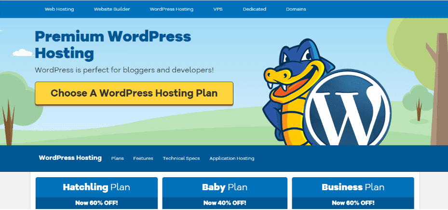This screenshot has width=448, height=210.
Task: Select the Hatchling Plan card header
Action: (96, 187)
